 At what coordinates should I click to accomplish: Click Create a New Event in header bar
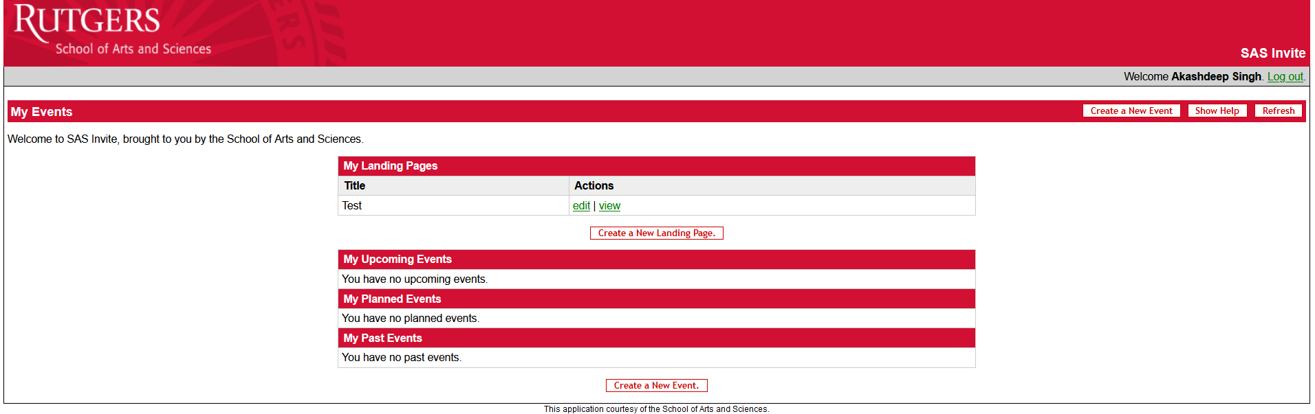[x=1131, y=111]
